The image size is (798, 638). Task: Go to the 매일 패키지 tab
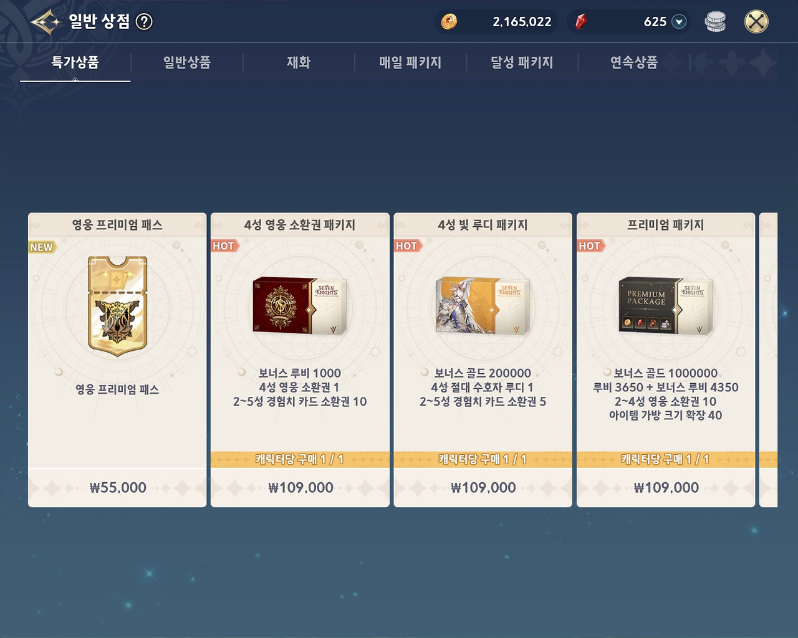pyautogui.click(x=410, y=62)
